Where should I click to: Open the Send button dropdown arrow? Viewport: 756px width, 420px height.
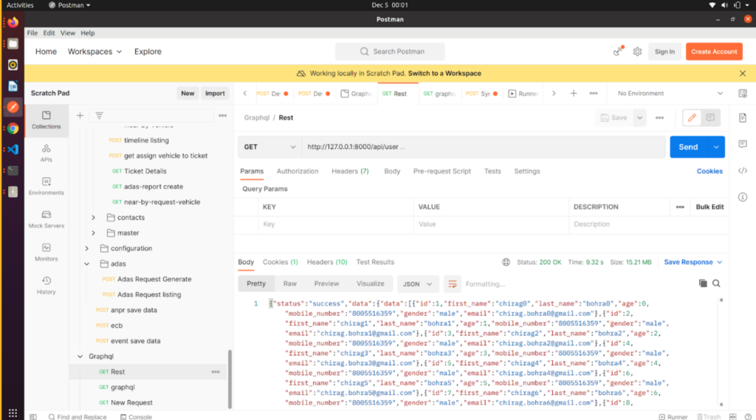(x=716, y=147)
